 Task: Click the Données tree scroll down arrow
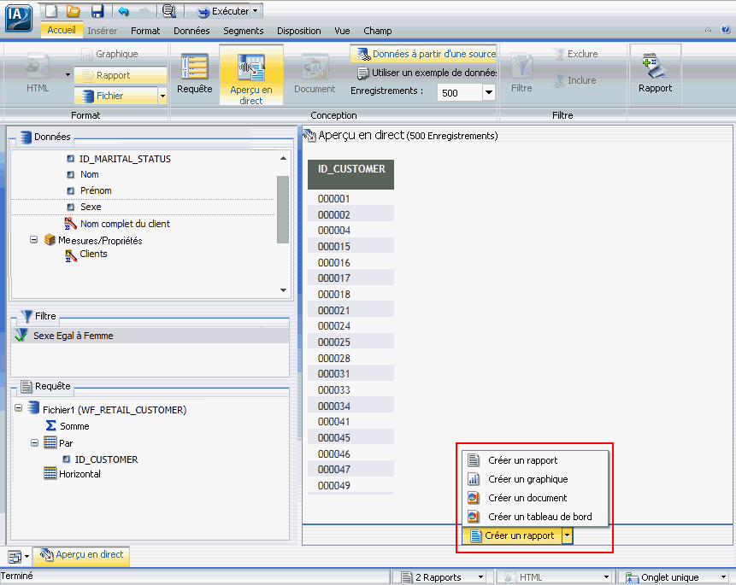click(x=283, y=290)
